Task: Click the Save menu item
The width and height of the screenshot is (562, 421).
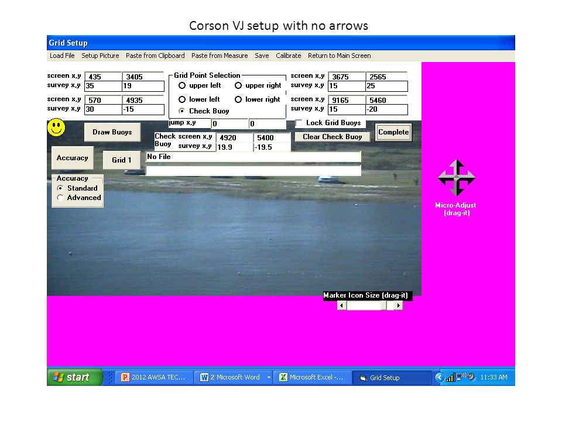Action: (x=262, y=56)
